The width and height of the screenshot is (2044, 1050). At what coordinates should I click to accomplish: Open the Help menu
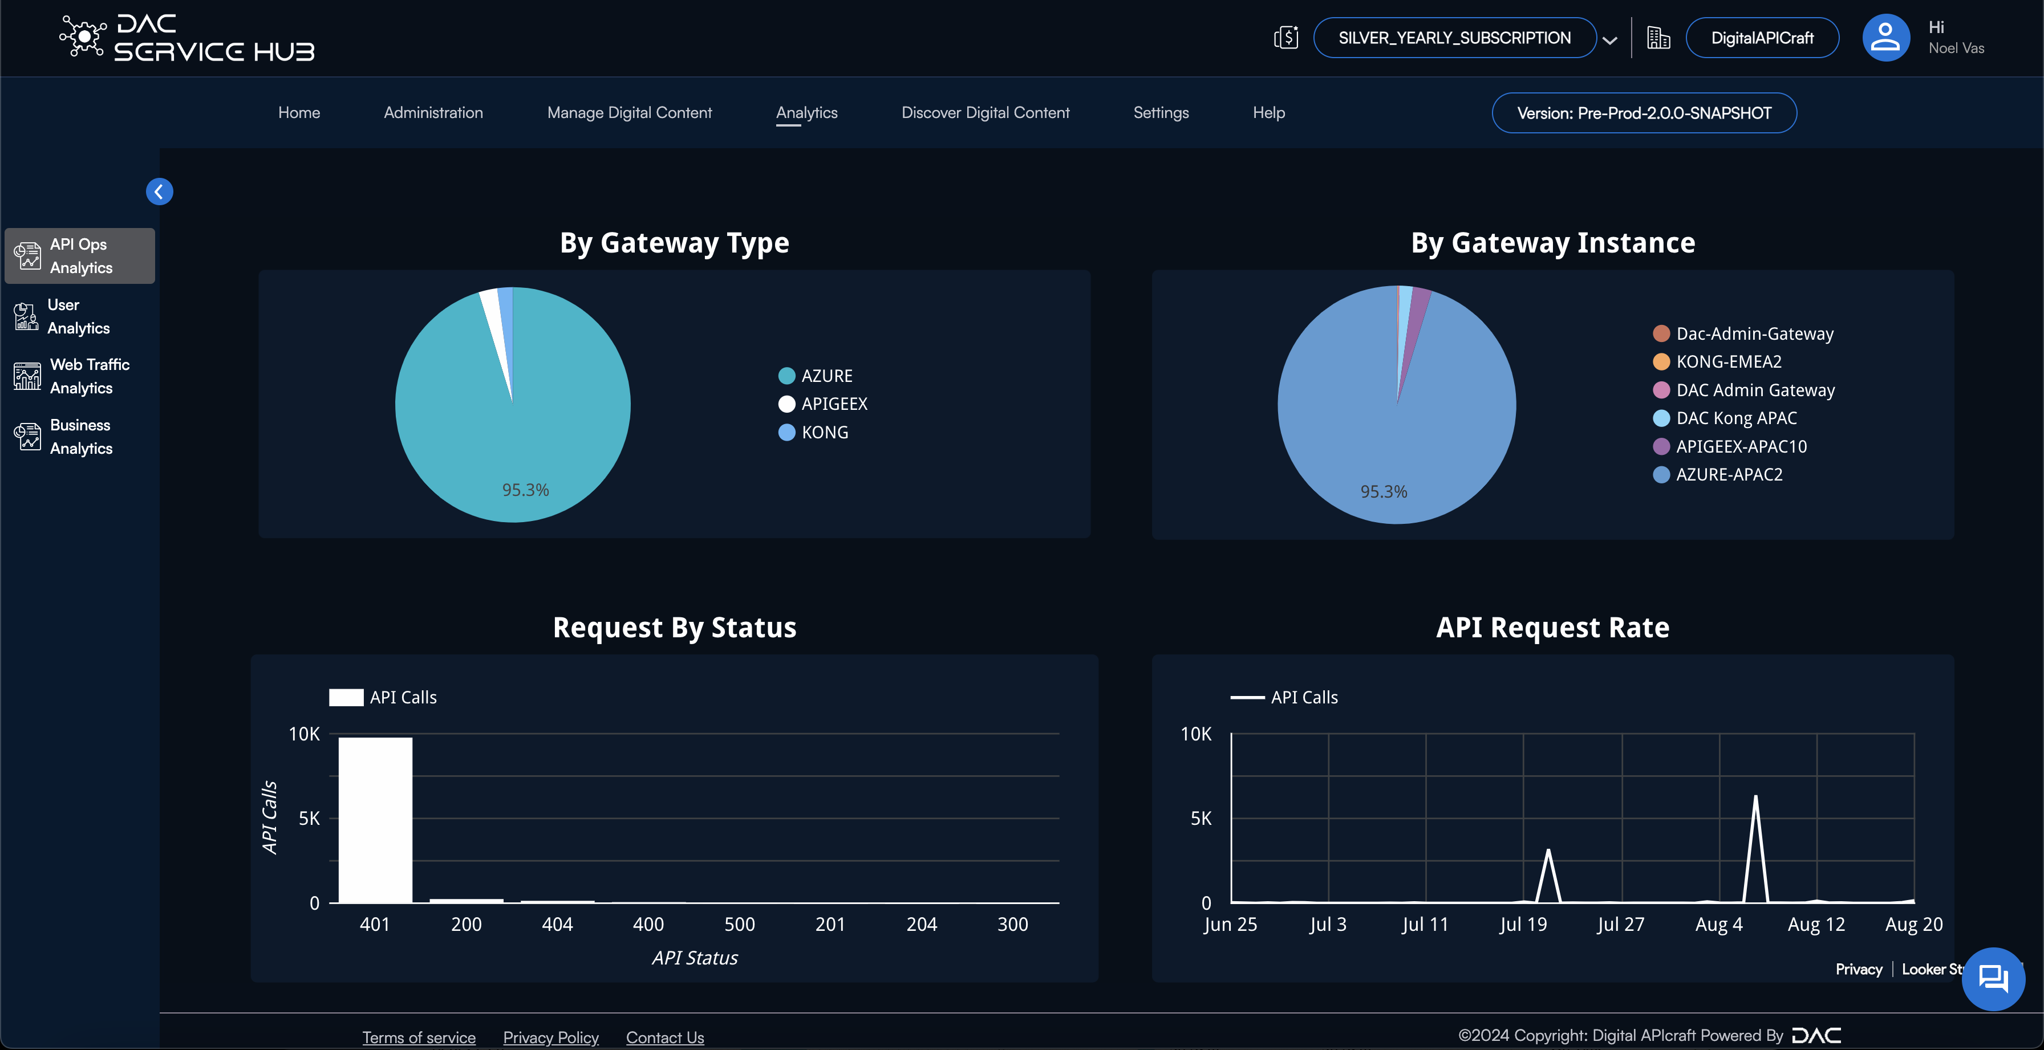1269,113
